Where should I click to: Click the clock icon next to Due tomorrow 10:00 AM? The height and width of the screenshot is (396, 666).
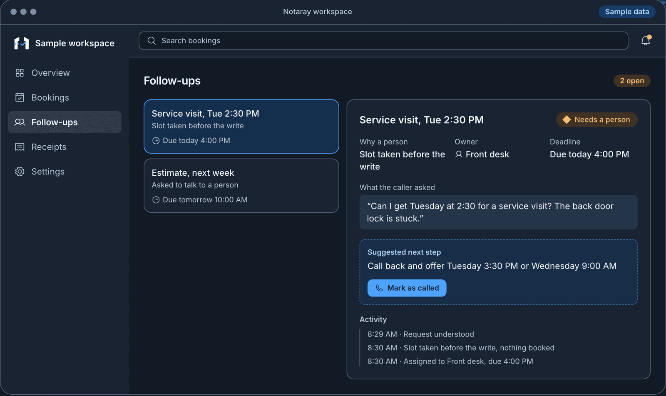(x=156, y=200)
